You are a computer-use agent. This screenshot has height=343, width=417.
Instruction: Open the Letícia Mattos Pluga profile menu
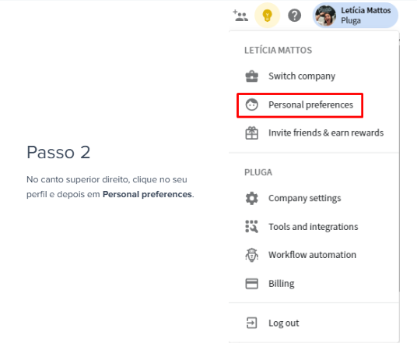[x=356, y=16]
